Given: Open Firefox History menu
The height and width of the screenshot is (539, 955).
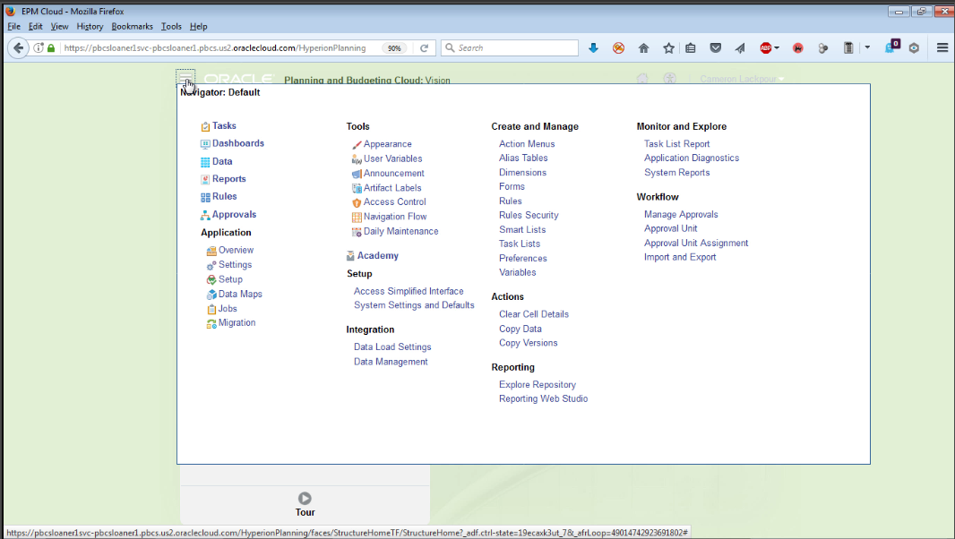Looking at the screenshot, I should click(x=90, y=26).
